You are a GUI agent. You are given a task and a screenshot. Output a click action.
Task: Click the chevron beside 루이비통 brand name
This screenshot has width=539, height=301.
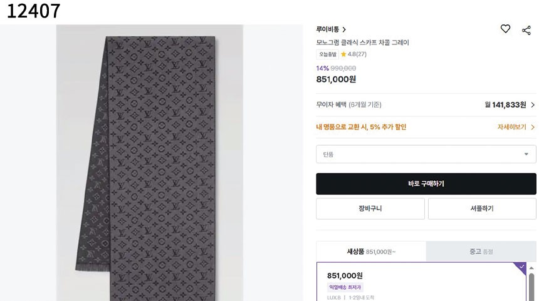point(345,29)
